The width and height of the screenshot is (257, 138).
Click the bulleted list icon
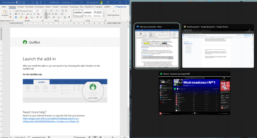point(46,11)
